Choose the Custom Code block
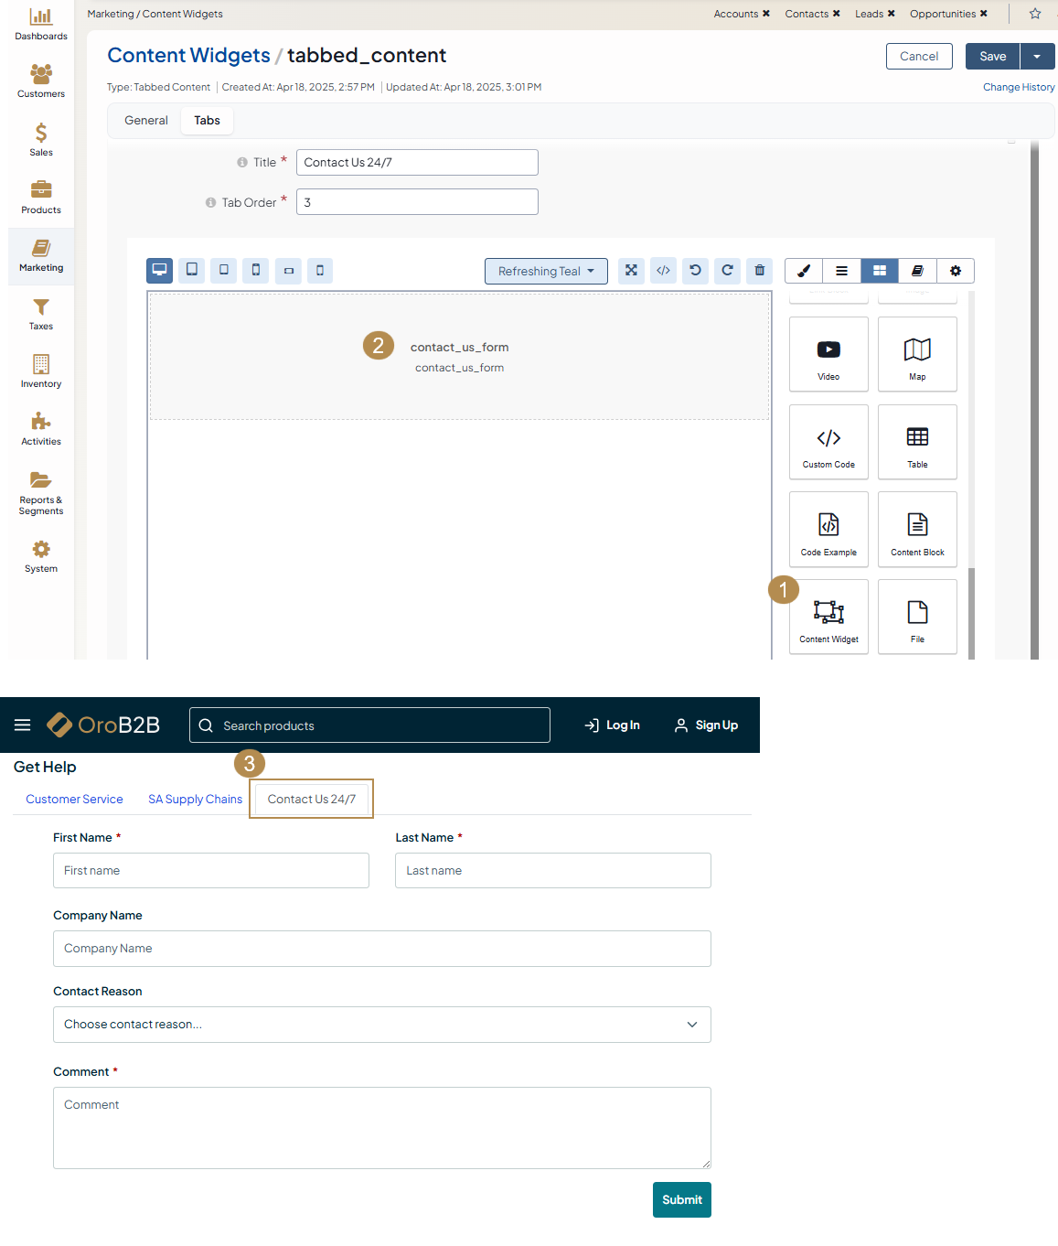This screenshot has width=1058, height=1246. pos(828,443)
